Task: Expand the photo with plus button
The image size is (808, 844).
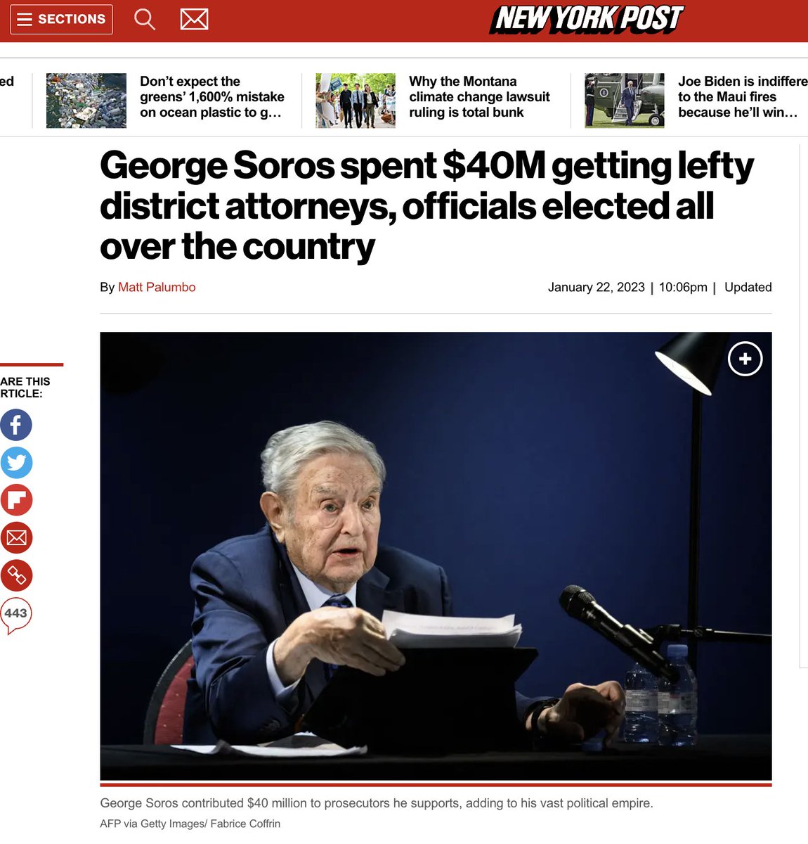Action: (745, 359)
